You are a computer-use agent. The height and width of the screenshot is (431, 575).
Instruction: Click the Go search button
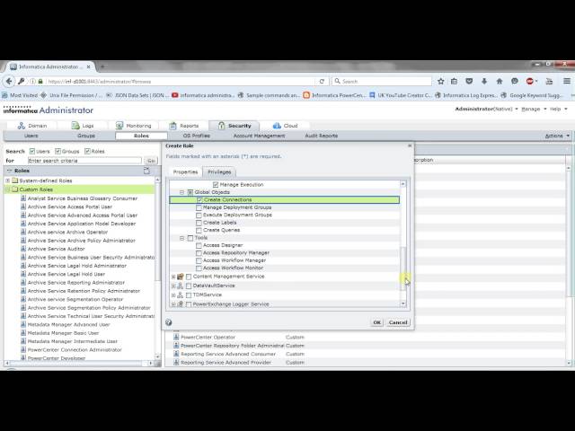point(151,161)
